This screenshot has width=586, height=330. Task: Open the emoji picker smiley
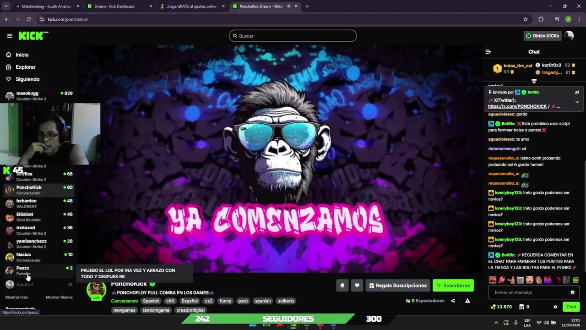coord(572,292)
